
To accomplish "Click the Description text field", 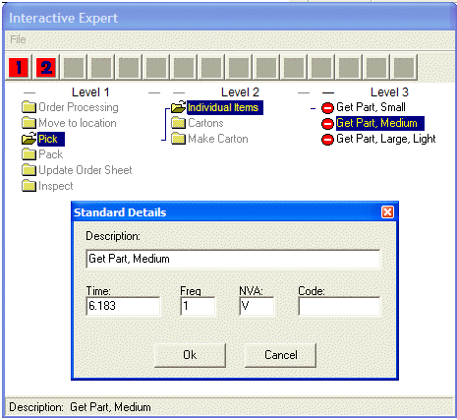I will point(233,259).
